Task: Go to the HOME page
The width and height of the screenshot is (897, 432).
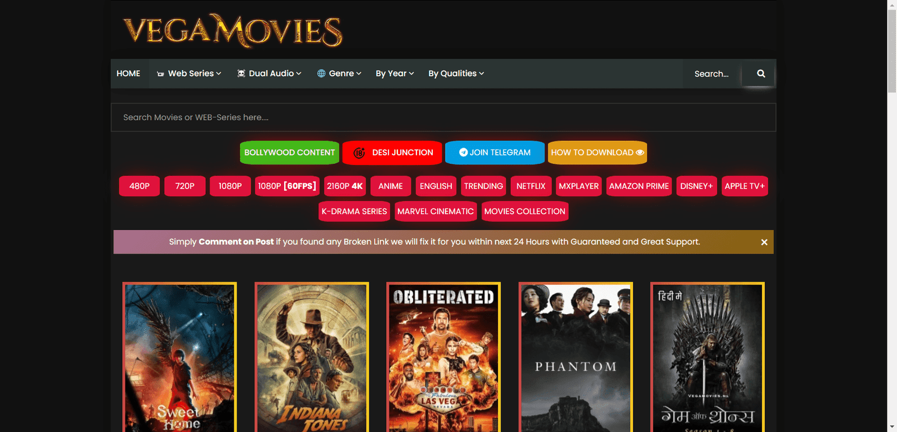Action: point(128,73)
